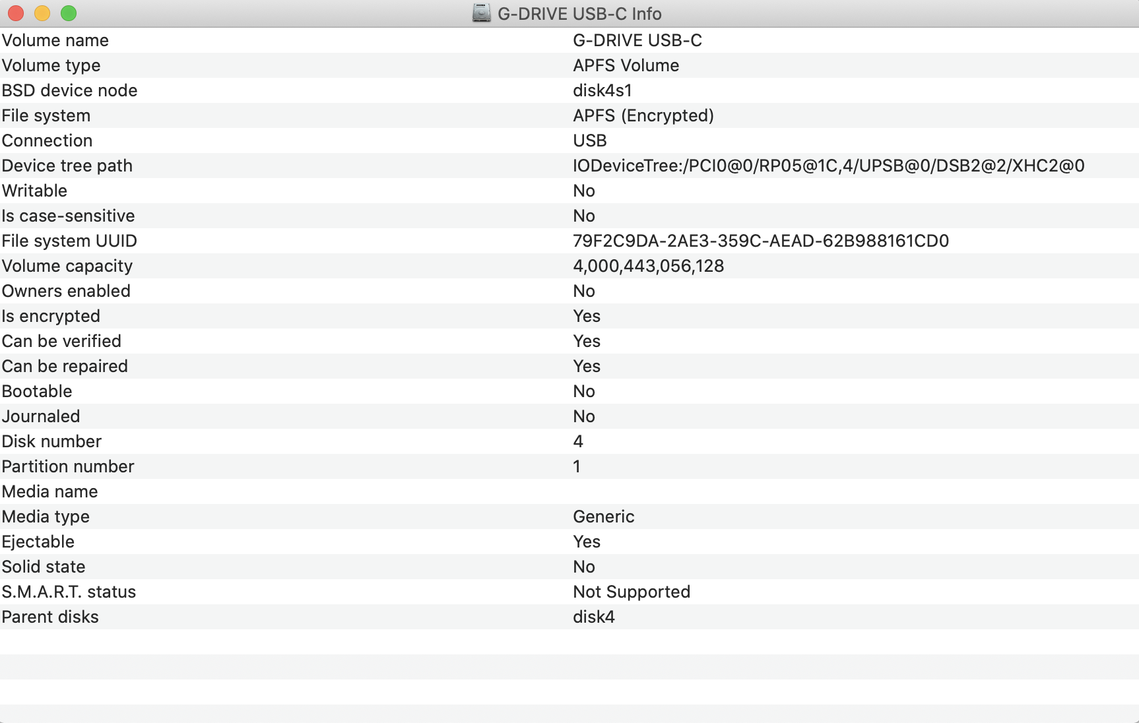
Task: Select 'APFS (Encrypted)' file system value
Action: tap(643, 115)
